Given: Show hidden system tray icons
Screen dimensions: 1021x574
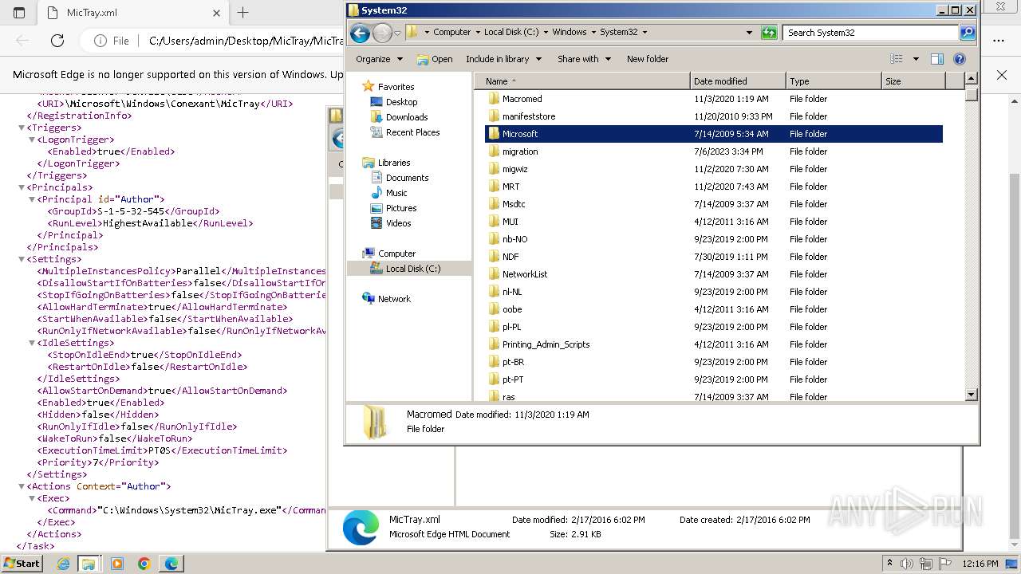Looking at the screenshot, I should 889,564.
